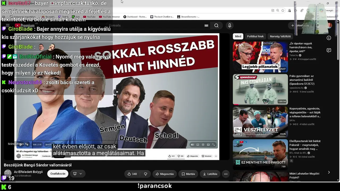Open the Telex 'Legjobb pillanatok' video thumbnail
Image resolution: width=340 pixels, height=191 pixels.
coord(260,57)
